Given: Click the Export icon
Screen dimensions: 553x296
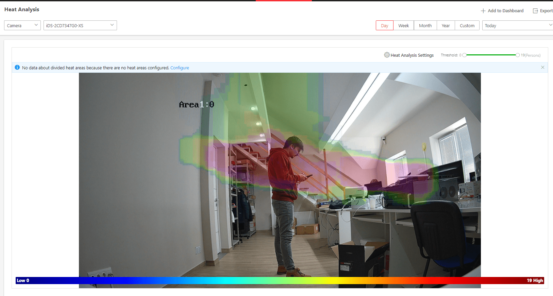Looking at the screenshot, I should (535, 11).
